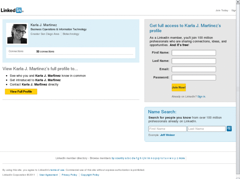Click the directory more link
Viewport: 240px width, 179px height.
[x=182, y=158]
